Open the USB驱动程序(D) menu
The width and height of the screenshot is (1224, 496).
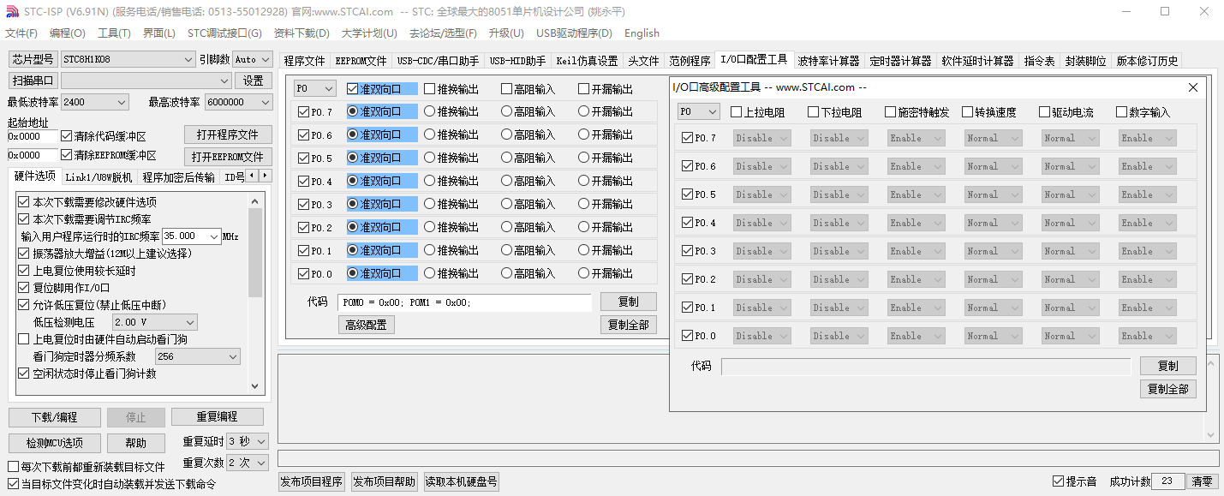(x=574, y=33)
